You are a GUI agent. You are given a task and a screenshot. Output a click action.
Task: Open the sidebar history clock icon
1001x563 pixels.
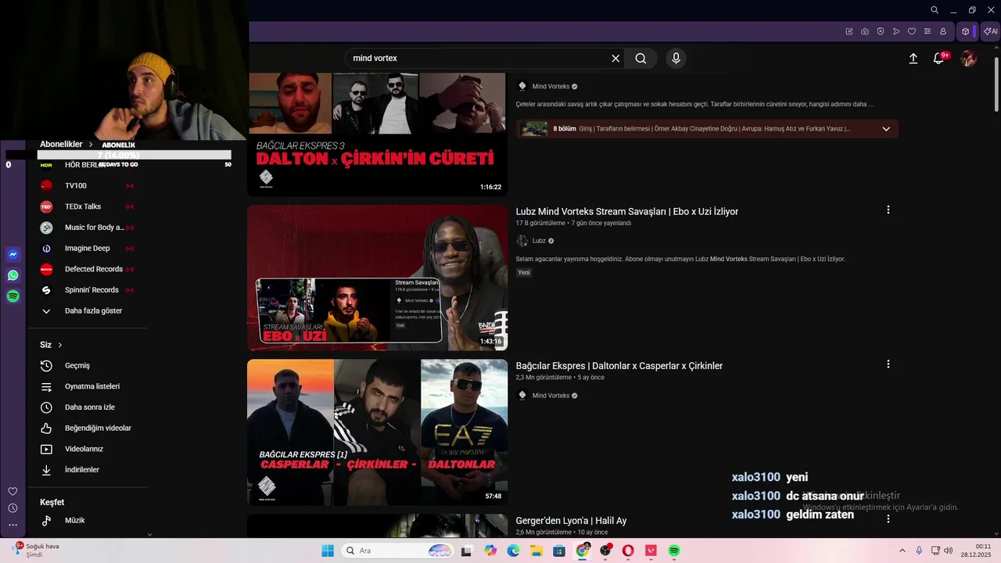point(13,508)
